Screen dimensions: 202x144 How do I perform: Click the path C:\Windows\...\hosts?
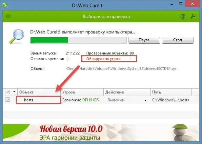coord(171,100)
